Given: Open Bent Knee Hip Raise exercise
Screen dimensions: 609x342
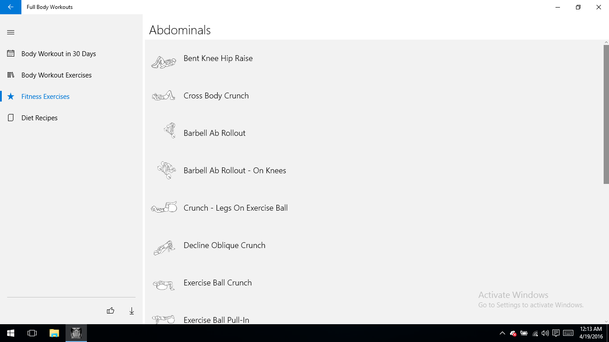Looking at the screenshot, I should tap(218, 58).
